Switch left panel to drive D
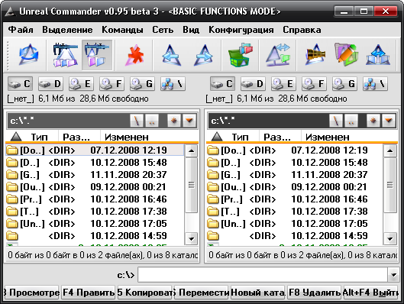 [x=50, y=84]
